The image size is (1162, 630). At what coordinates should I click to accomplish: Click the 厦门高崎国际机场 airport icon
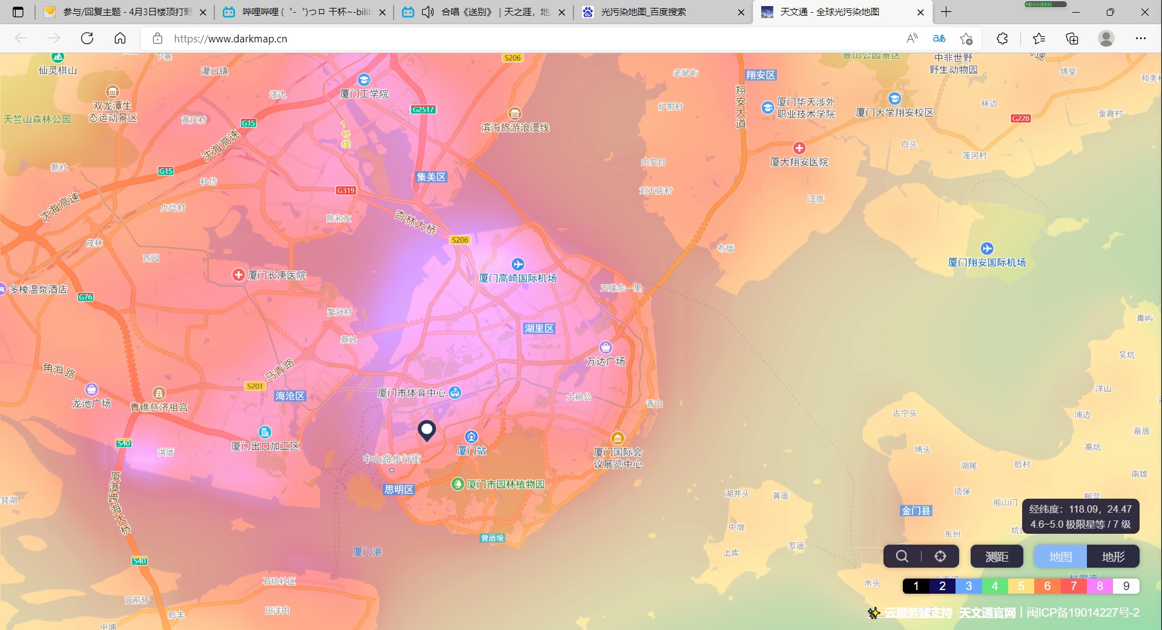point(518,264)
